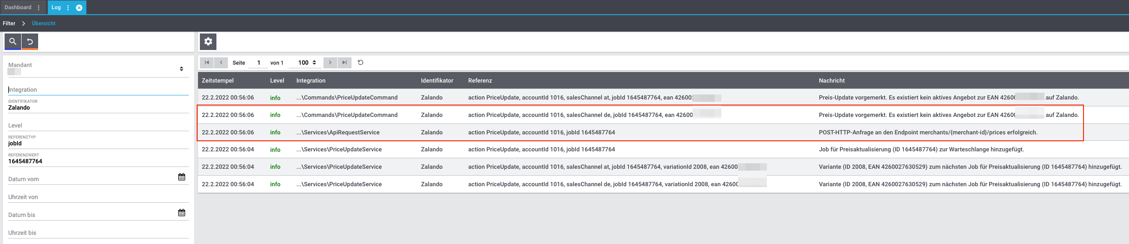Screen dimensions: 1129x244
Task: Open table settings gear icon
Action: click(208, 42)
